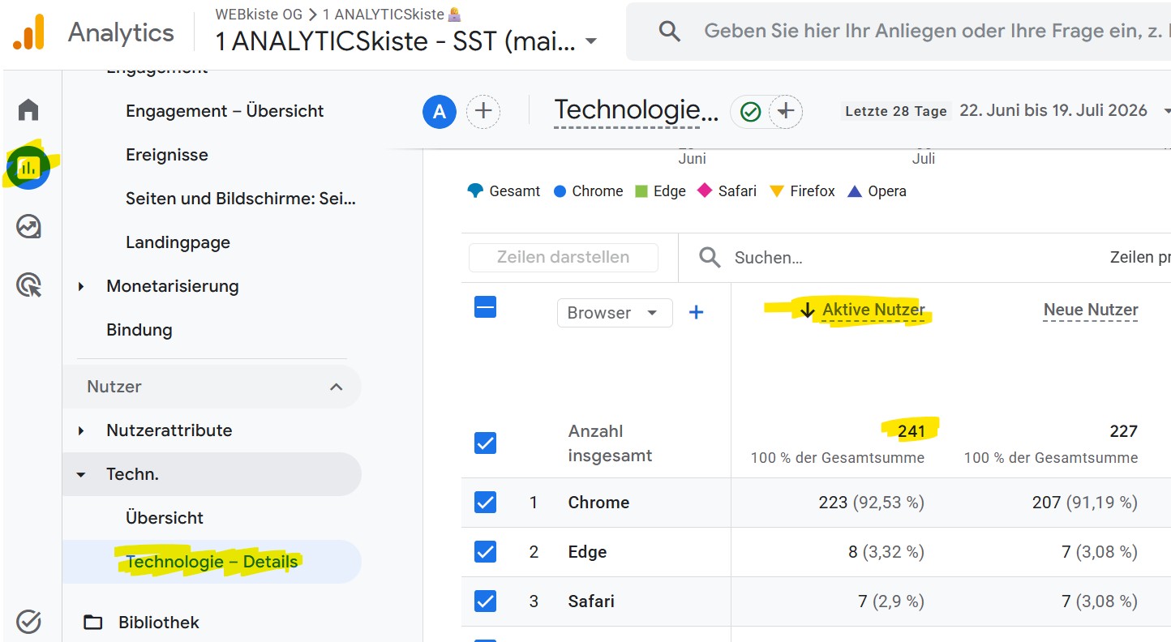Click the Firefox yellow triangle legend marker
Viewport: 1171px width, 642px height.
(x=776, y=191)
